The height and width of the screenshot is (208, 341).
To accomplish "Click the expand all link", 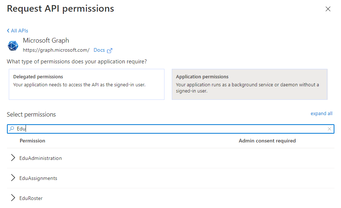I will 321,113.
